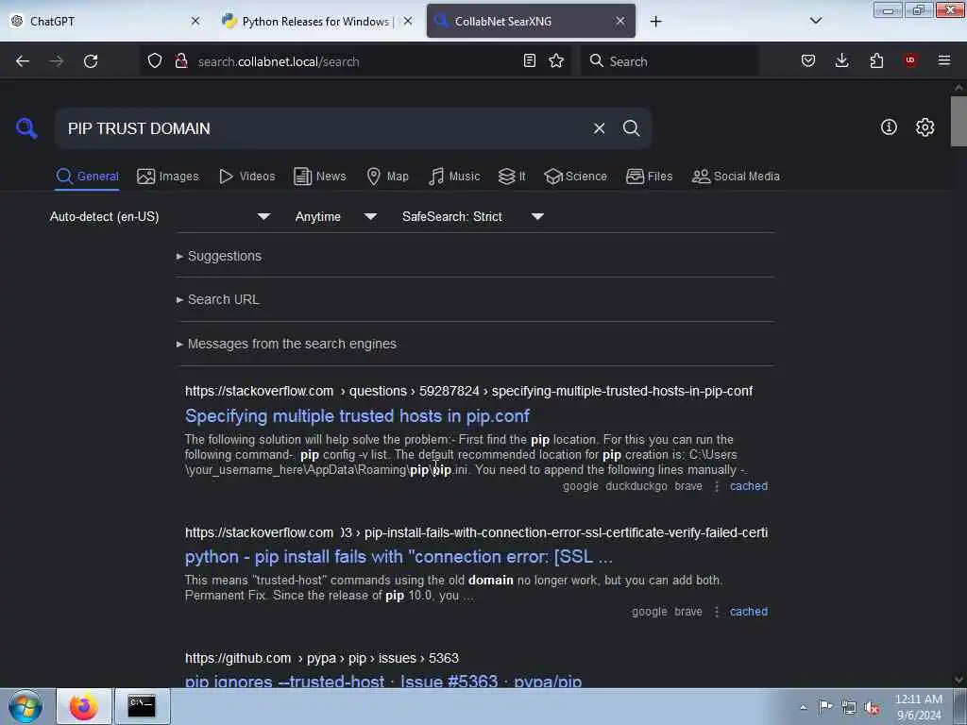Toggle reader view icon in address bar
Screen dimensions: 967x725
coord(529,60)
